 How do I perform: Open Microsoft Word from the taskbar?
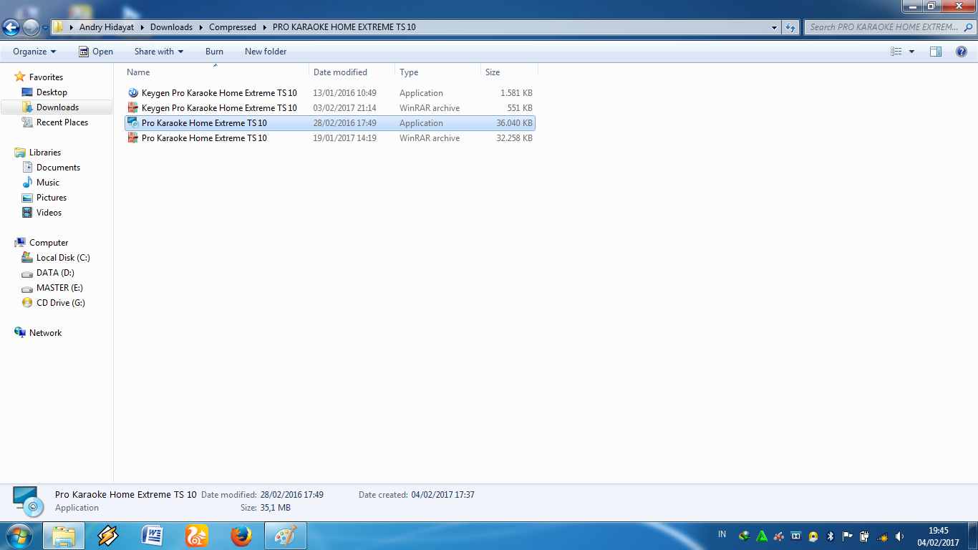point(152,536)
